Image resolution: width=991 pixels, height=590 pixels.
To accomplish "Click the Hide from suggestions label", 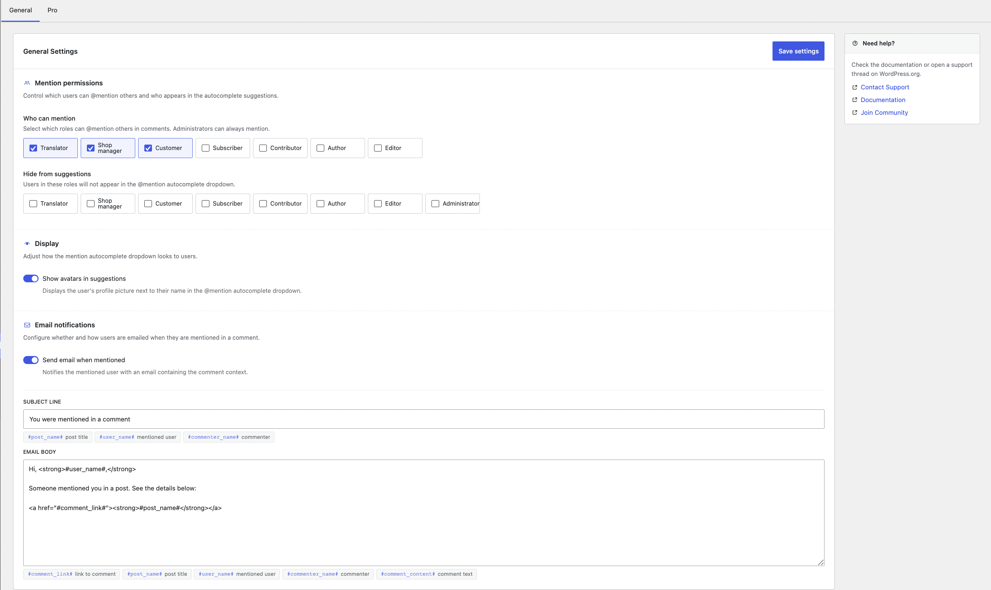I will (57, 174).
